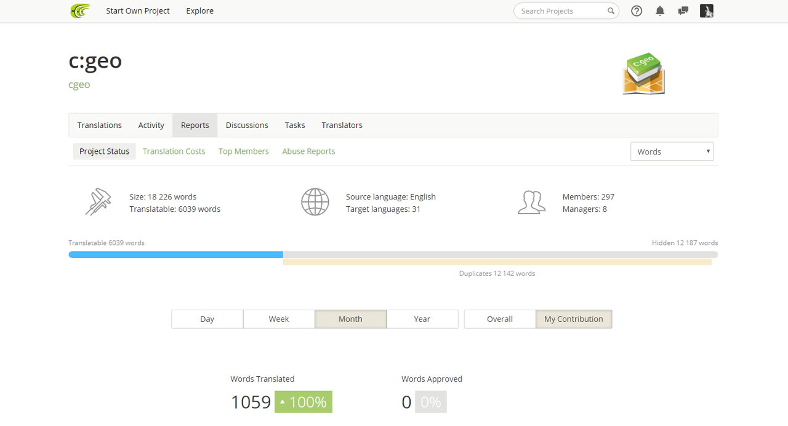Click 'Managers: 8' text
This screenshot has width=788, height=426.
click(x=585, y=209)
